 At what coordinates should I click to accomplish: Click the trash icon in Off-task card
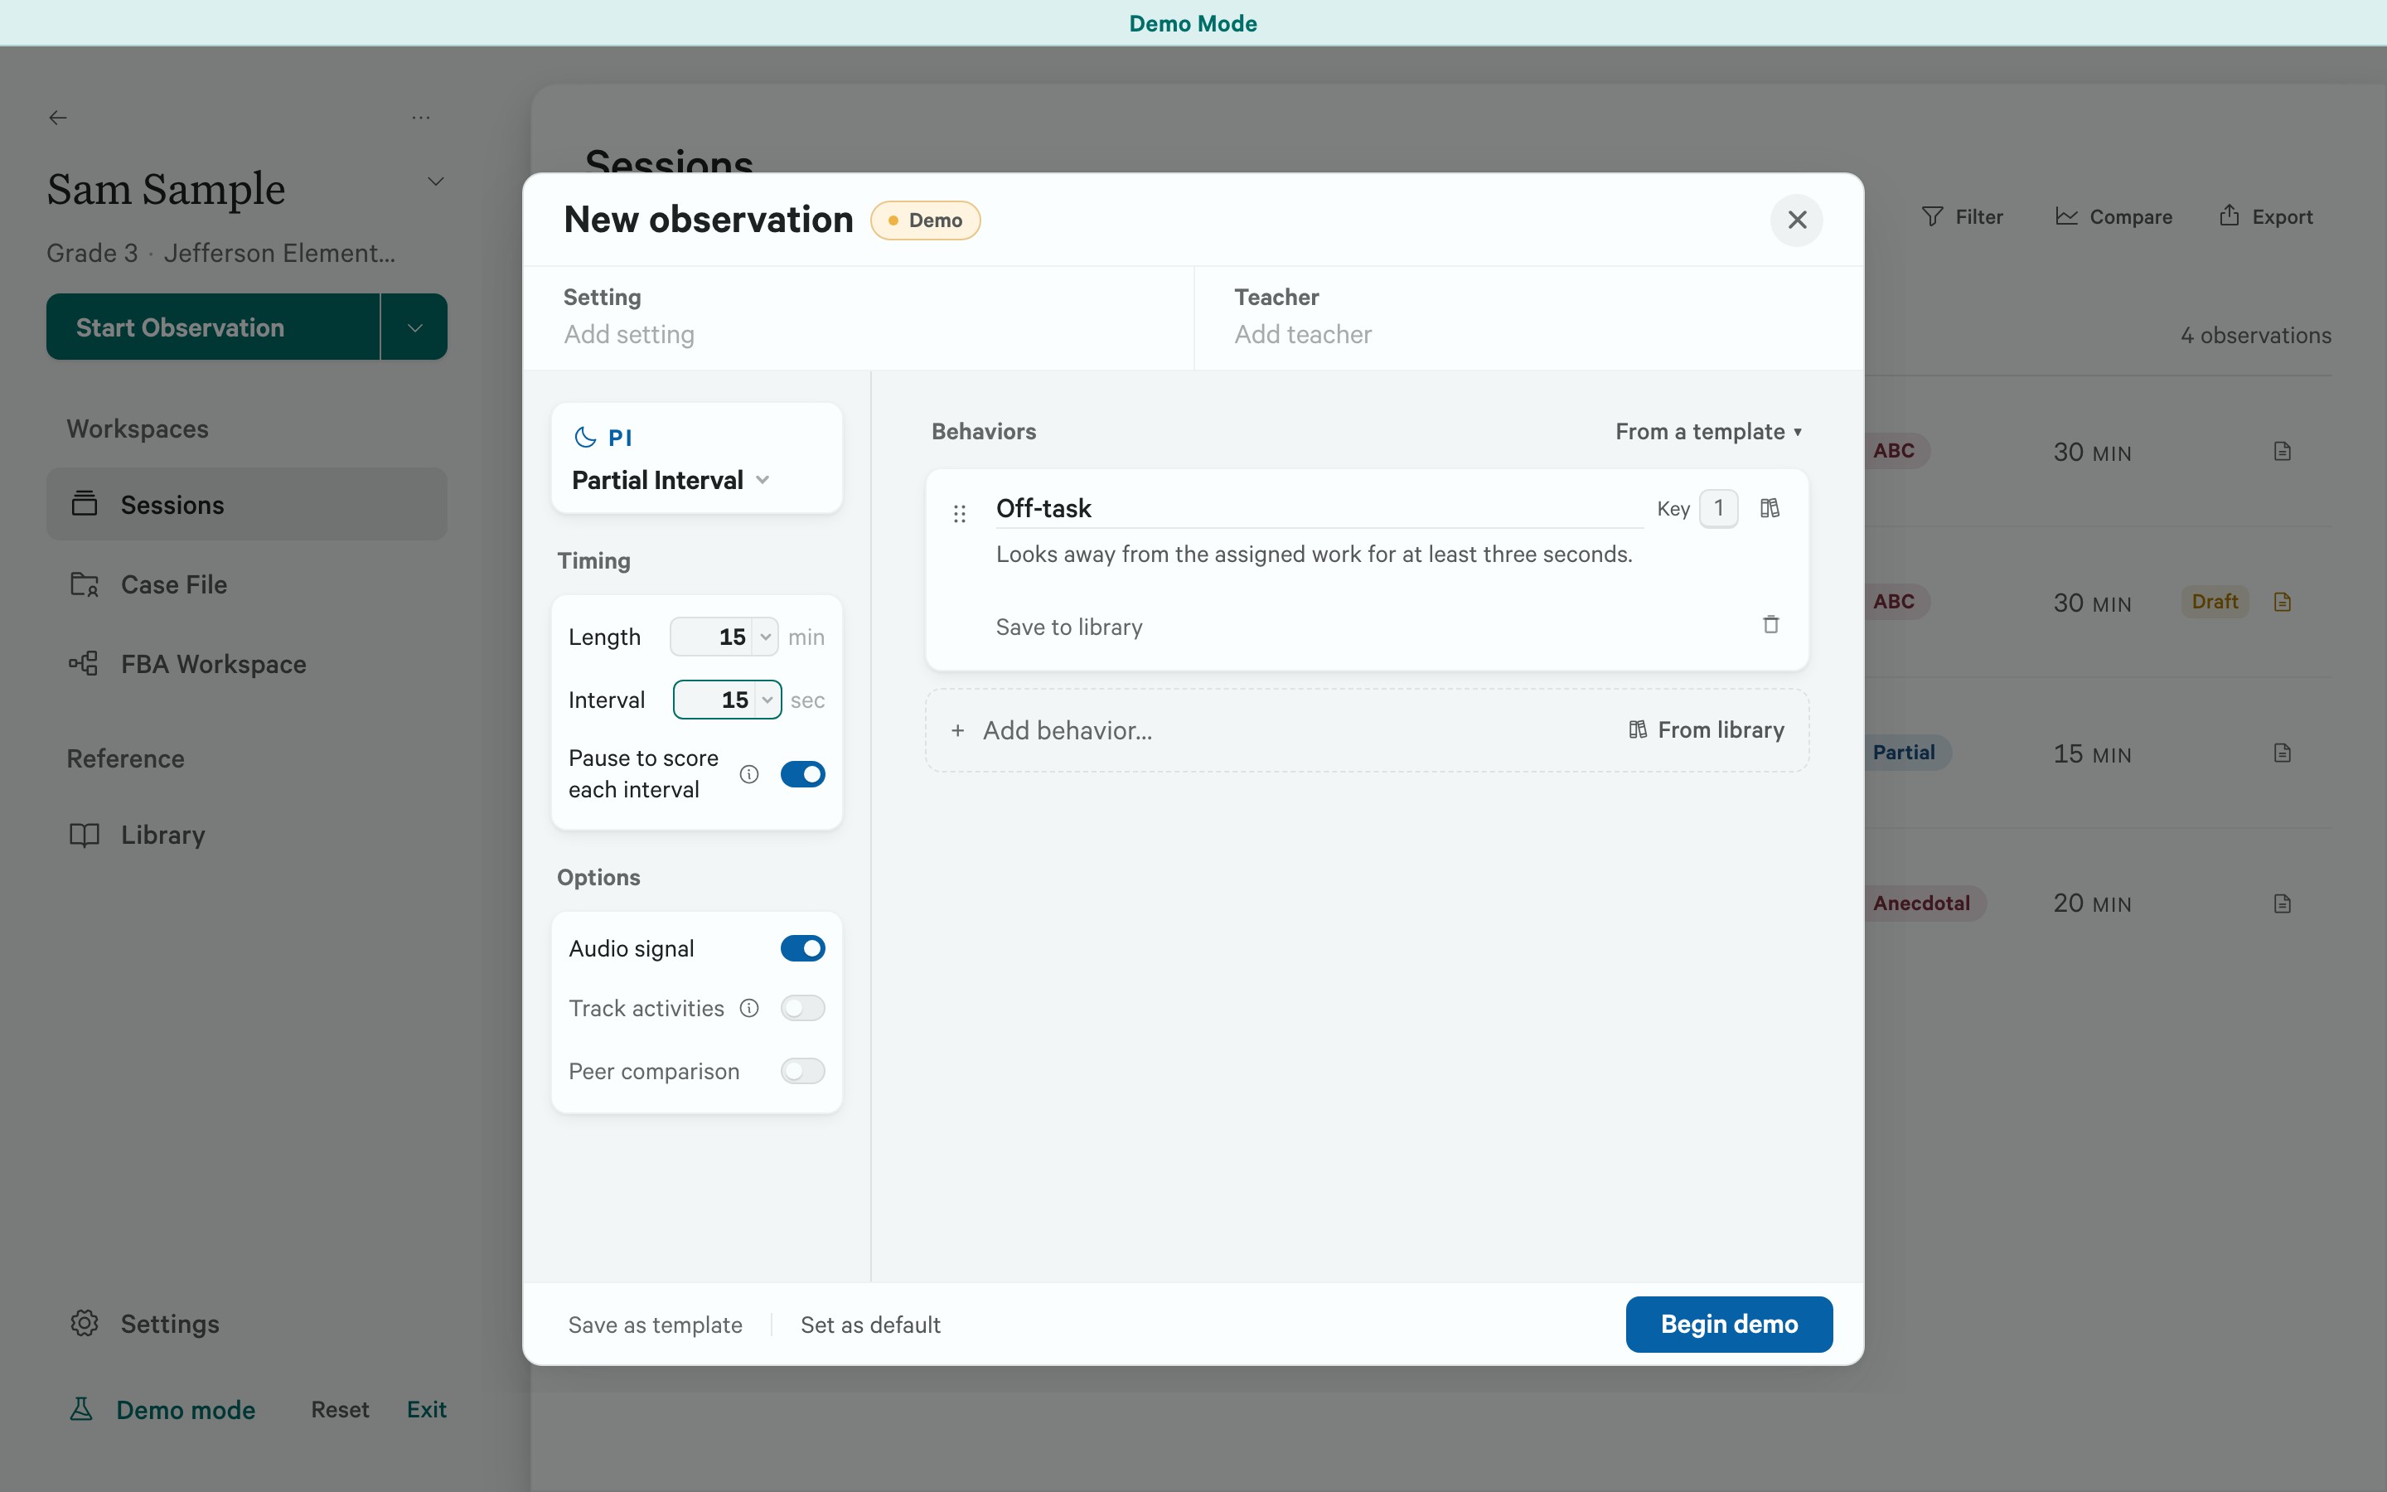(1770, 625)
